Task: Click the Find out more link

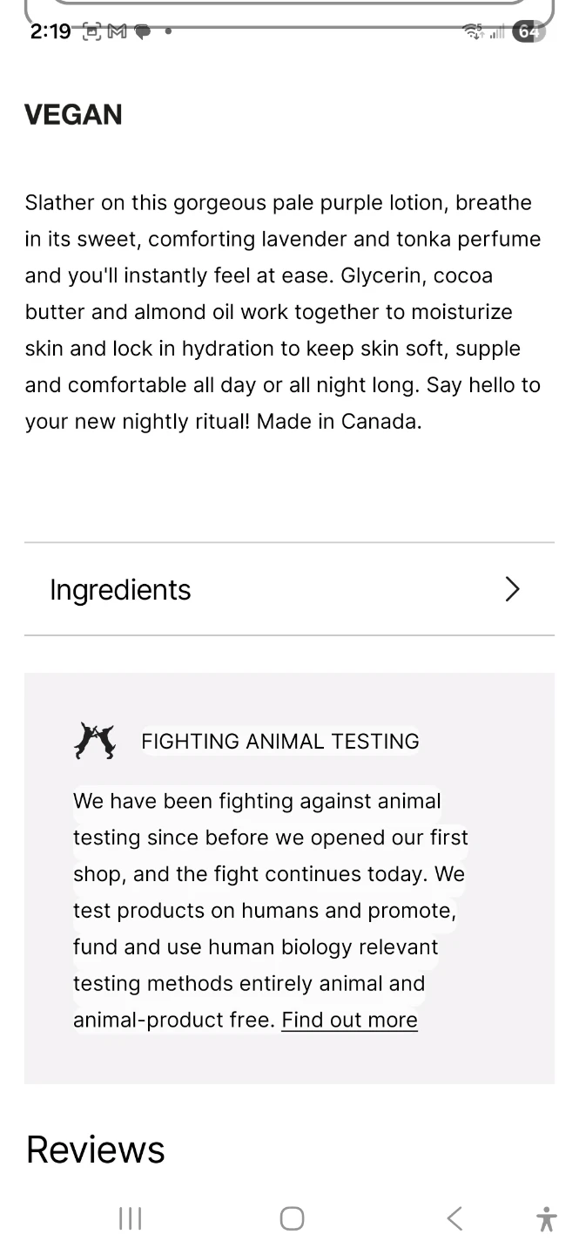Action: point(349,1020)
